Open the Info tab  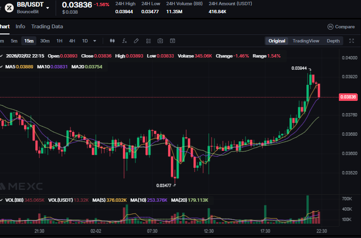tap(20, 26)
